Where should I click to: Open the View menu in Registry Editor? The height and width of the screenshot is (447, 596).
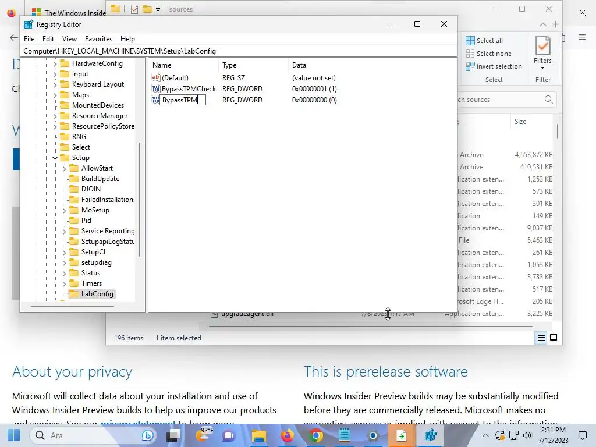pyautogui.click(x=69, y=39)
